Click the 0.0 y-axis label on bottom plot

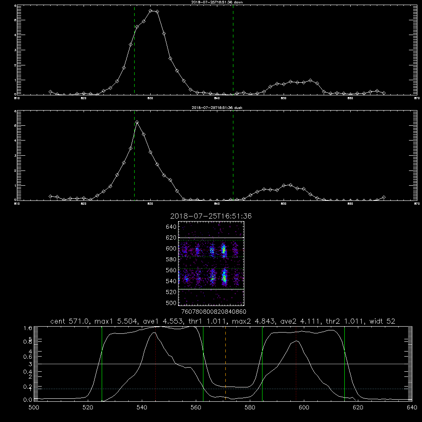coord(28,400)
